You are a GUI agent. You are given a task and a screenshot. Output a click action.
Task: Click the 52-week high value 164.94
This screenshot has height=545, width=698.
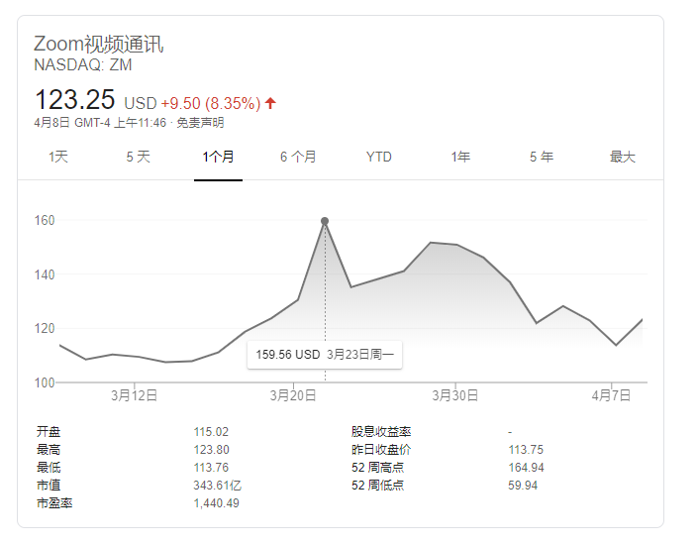pyautogui.click(x=526, y=468)
